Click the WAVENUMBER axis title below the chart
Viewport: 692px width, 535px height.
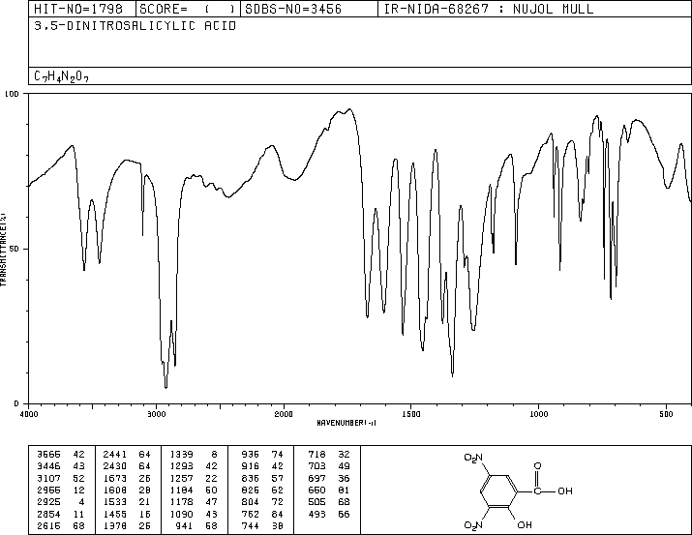[x=346, y=423]
